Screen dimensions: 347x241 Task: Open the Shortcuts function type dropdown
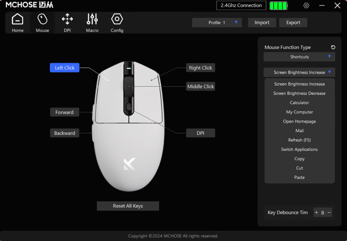point(299,57)
